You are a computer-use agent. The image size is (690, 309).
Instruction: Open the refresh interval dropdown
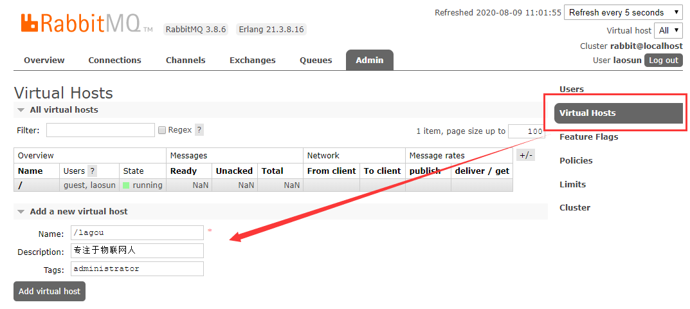pyautogui.click(x=622, y=12)
